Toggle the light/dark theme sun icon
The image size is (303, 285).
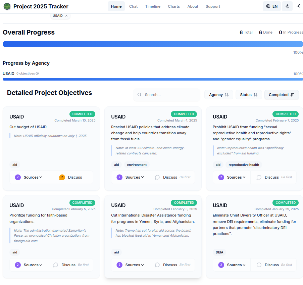click(x=287, y=6)
